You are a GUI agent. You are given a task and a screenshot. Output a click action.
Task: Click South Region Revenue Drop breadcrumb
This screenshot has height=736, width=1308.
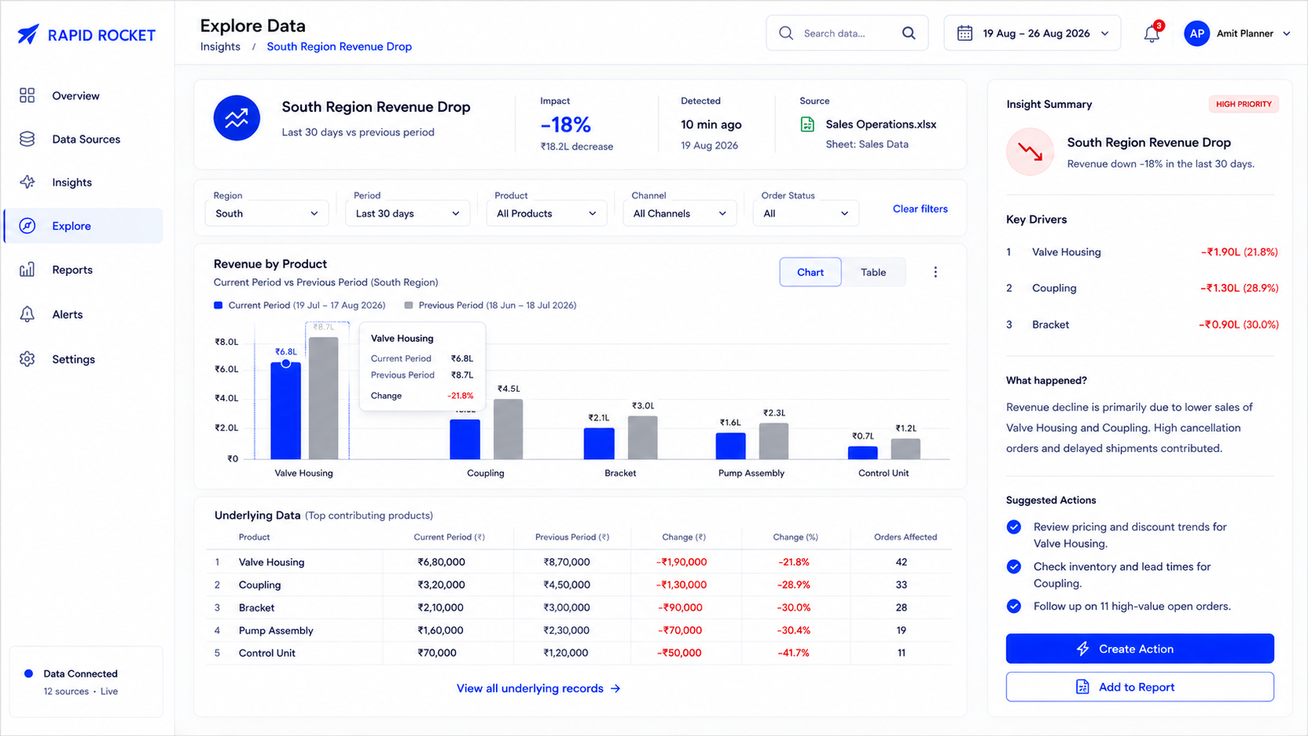click(x=340, y=46)
